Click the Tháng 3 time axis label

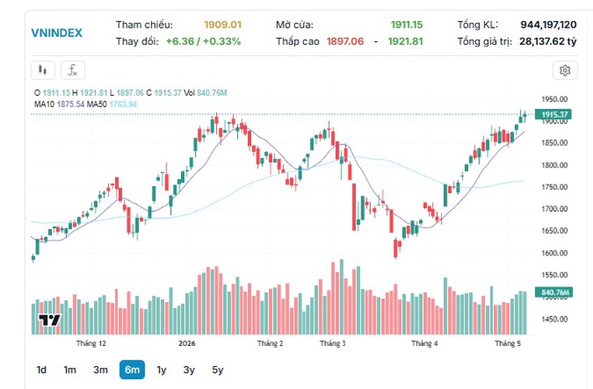click(x=332, y=344)
